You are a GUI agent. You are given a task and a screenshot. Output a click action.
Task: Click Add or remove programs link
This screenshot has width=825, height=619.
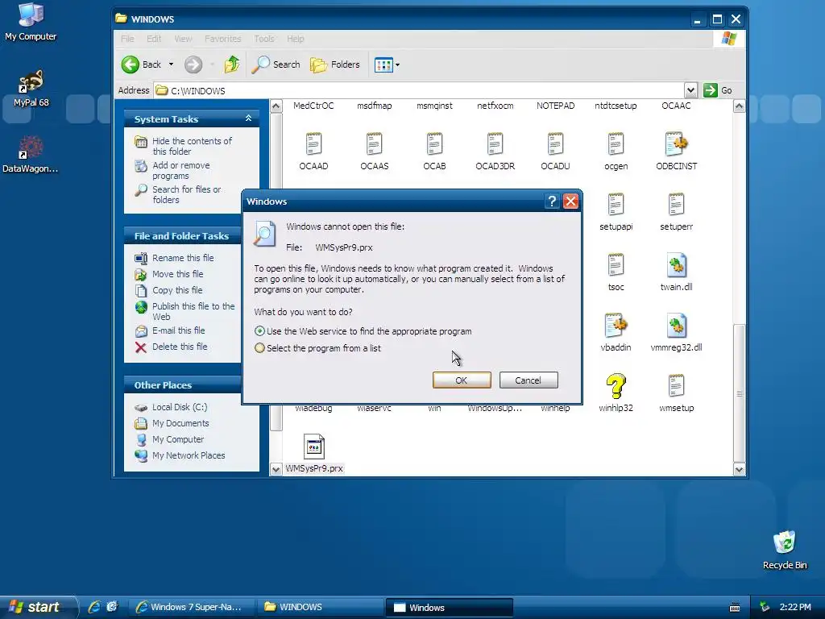click(x=181, y=171)
